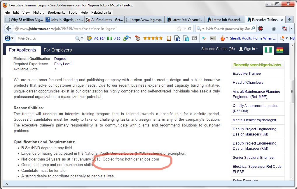Click the global rank globe icon
The width and height of the screenshot is (297, 189).
tap(89, 38)
